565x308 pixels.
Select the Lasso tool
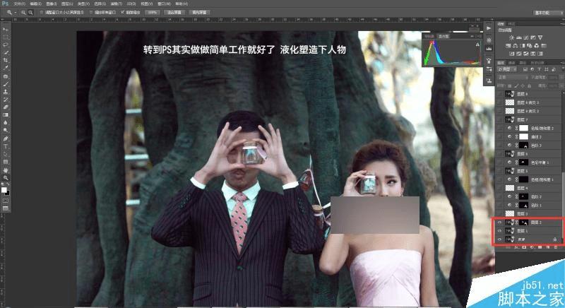[x=6, y=45]
